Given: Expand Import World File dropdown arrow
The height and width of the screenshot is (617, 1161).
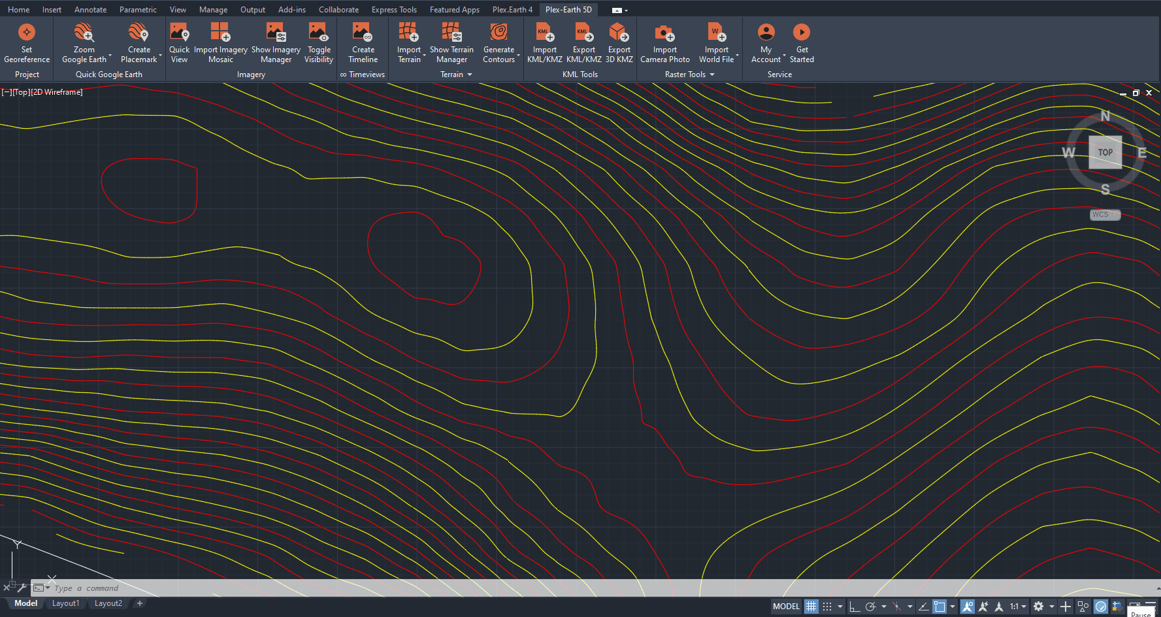Looking at the screenshot, I should click(737, 56).
